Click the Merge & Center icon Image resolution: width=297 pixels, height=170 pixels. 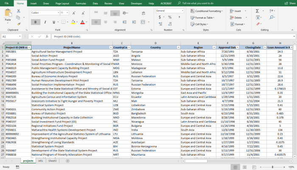coord(143,22)
